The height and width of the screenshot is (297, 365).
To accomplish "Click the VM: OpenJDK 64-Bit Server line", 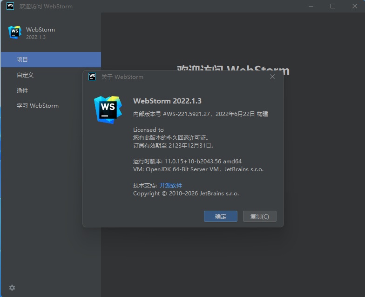I will [198, 169].
